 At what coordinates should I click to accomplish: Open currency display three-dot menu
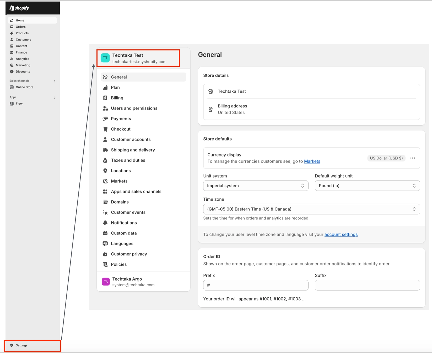[413, 158]
